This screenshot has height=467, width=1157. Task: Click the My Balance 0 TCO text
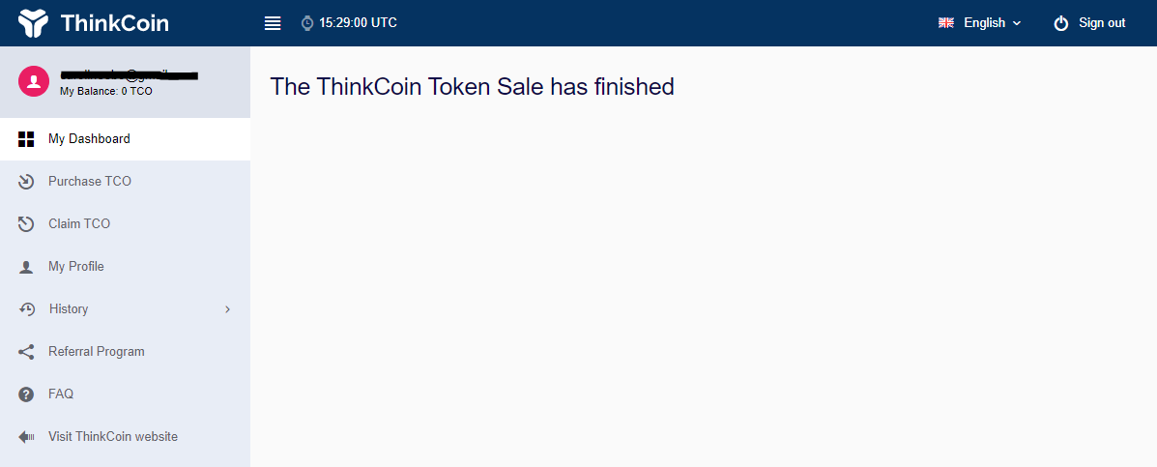pos(106,92)
